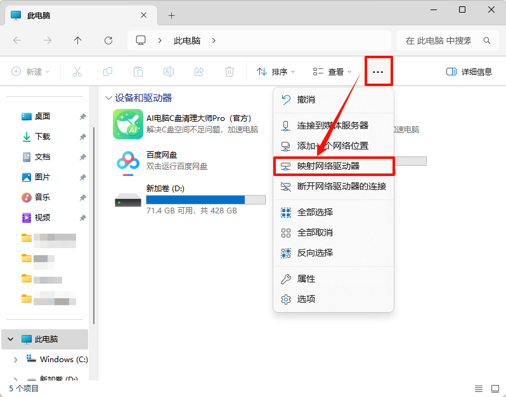
Task: Switch to details list view icon in status bar
Action: [x=479, y=389]
